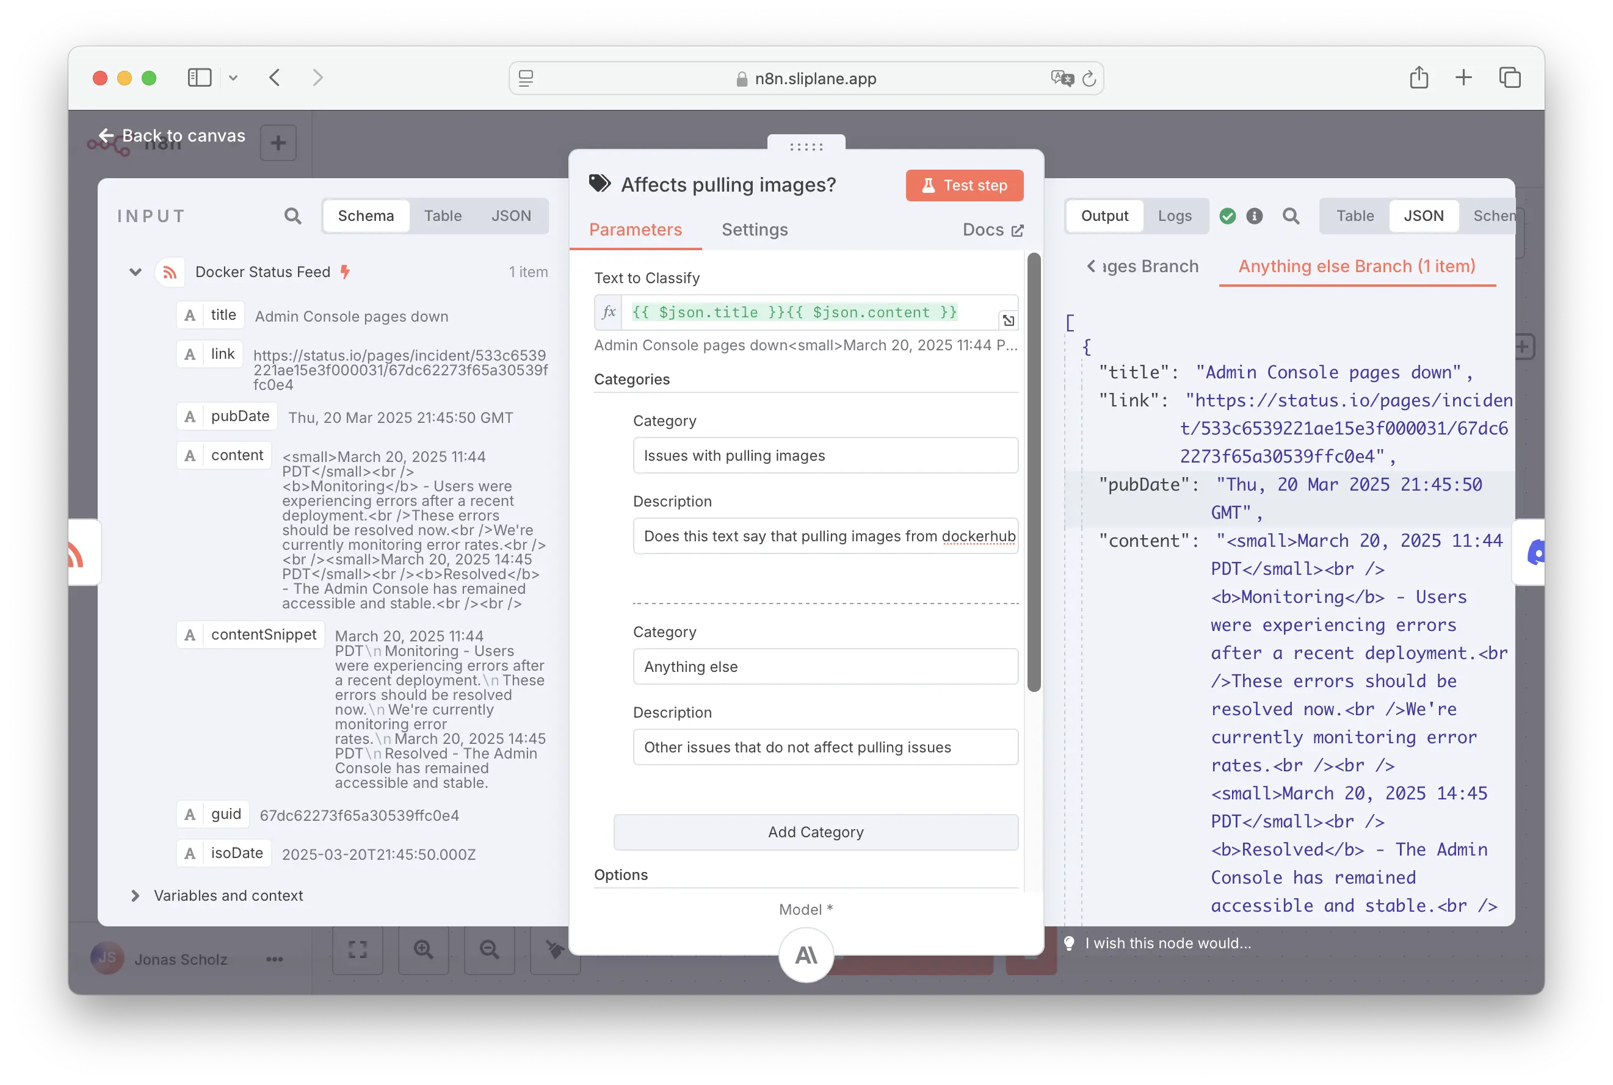Click the input panel search icon

293,216
